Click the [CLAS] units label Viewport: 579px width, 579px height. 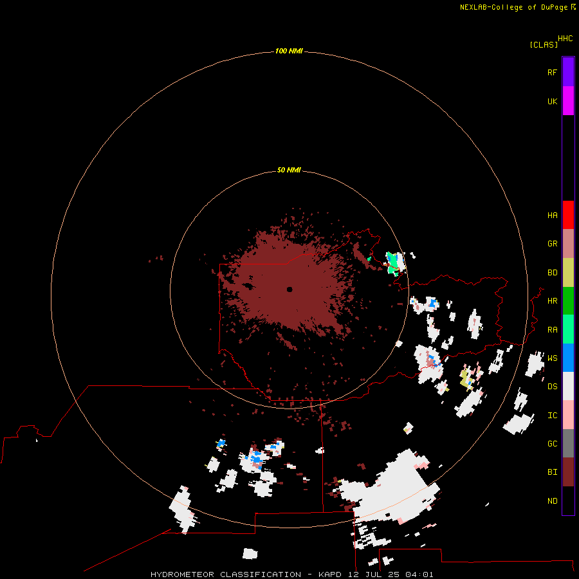click(x=544, y=44)
